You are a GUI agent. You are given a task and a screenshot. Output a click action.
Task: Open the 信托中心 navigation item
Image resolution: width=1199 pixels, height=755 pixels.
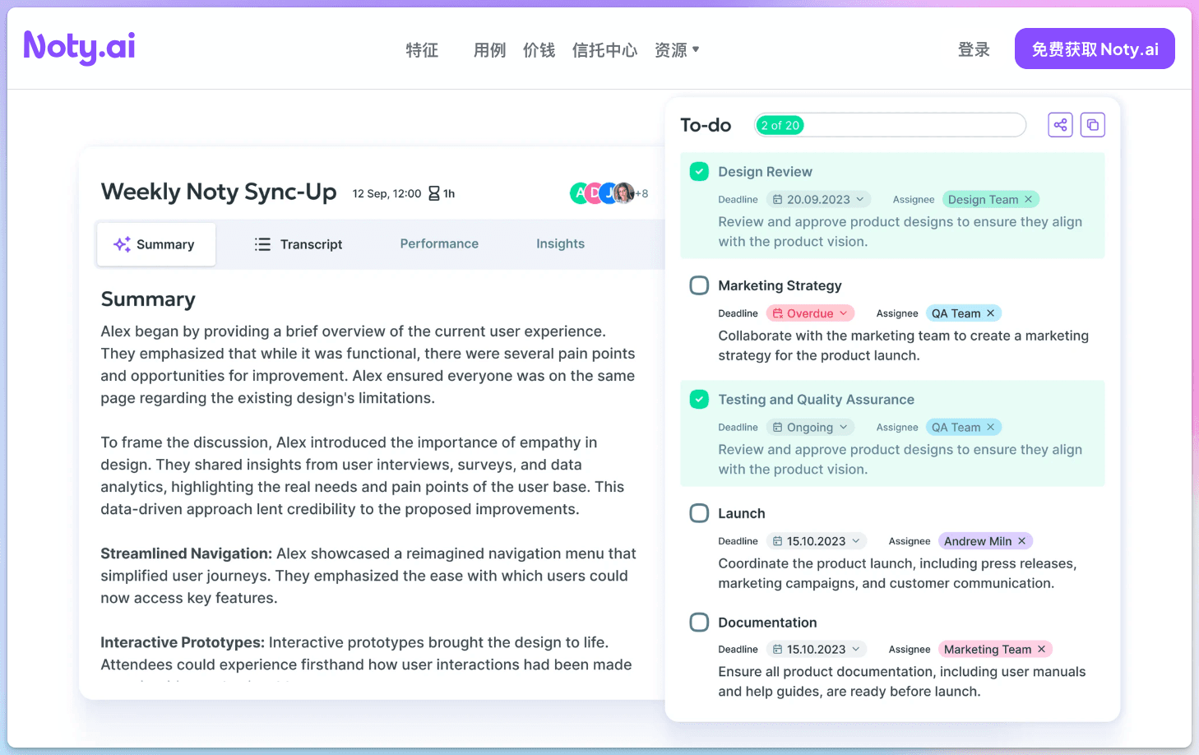tap(604, 50)
